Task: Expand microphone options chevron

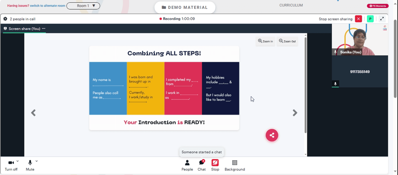Action: pyautogui.click(x=37, y=161)
